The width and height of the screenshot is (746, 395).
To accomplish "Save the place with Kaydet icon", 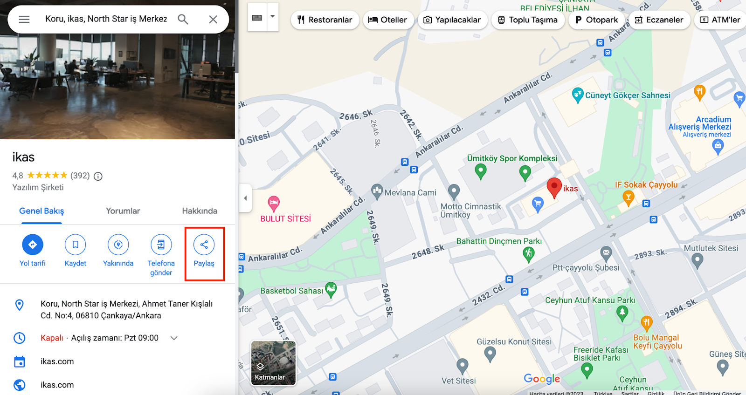I will point(76,245).
